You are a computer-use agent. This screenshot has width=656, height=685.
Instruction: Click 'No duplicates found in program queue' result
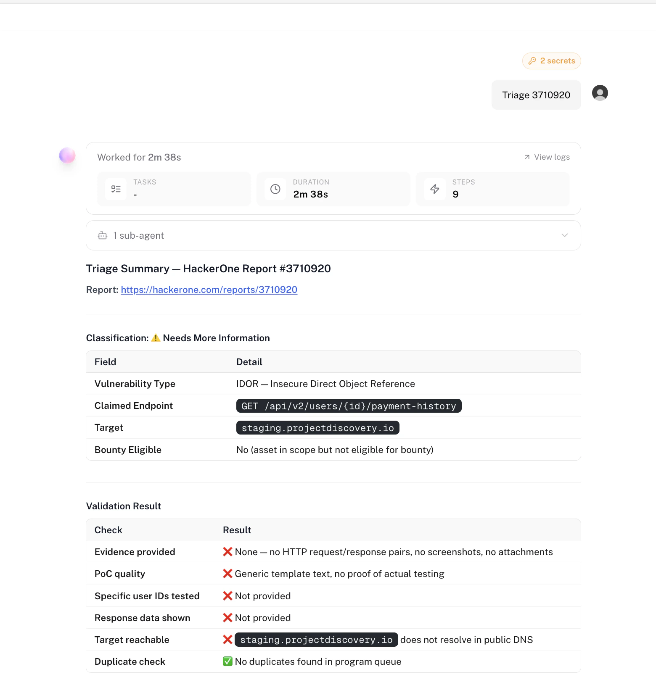[318, 661]
